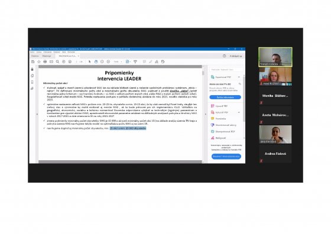Click the Save file icon in Acrobat toolbar
This screenshot has height=234, width=331.
pos(33,61)
